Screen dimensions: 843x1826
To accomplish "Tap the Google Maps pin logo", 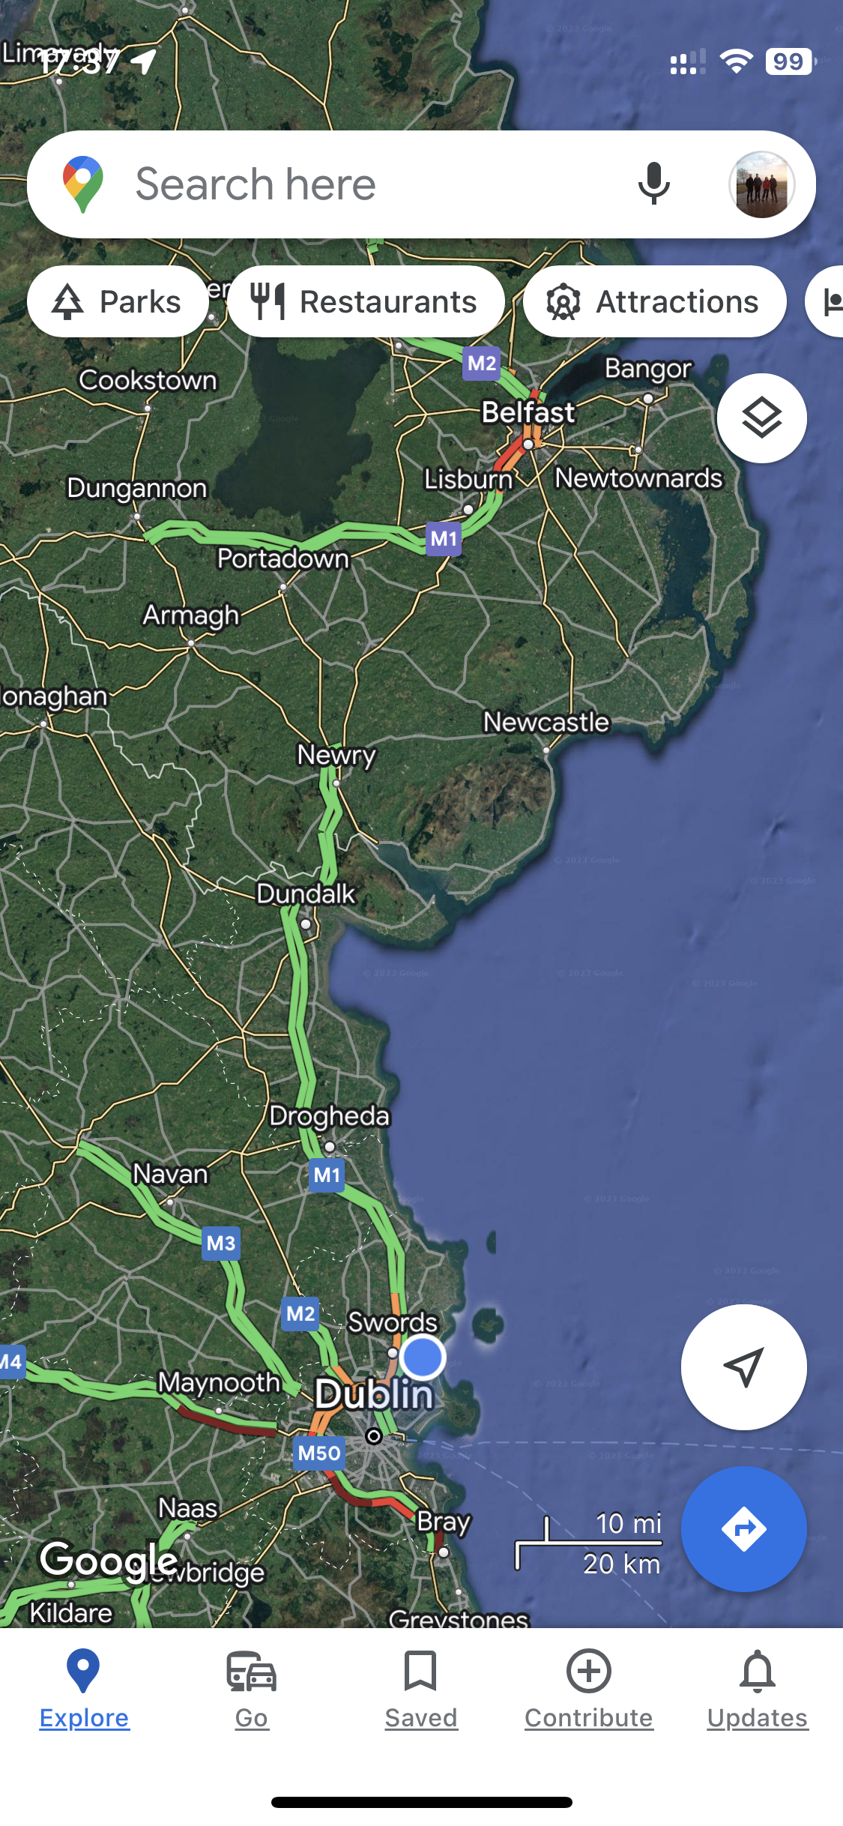I will 83,184.
